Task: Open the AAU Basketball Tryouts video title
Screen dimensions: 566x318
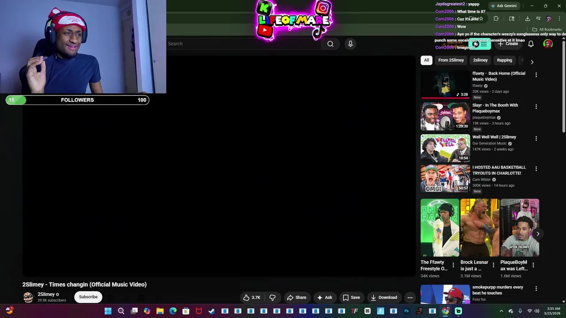Action: [x=499, y=170]
